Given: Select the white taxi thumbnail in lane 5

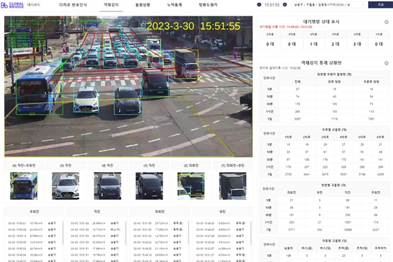Looking at the screenshot, I should [66, 186].
